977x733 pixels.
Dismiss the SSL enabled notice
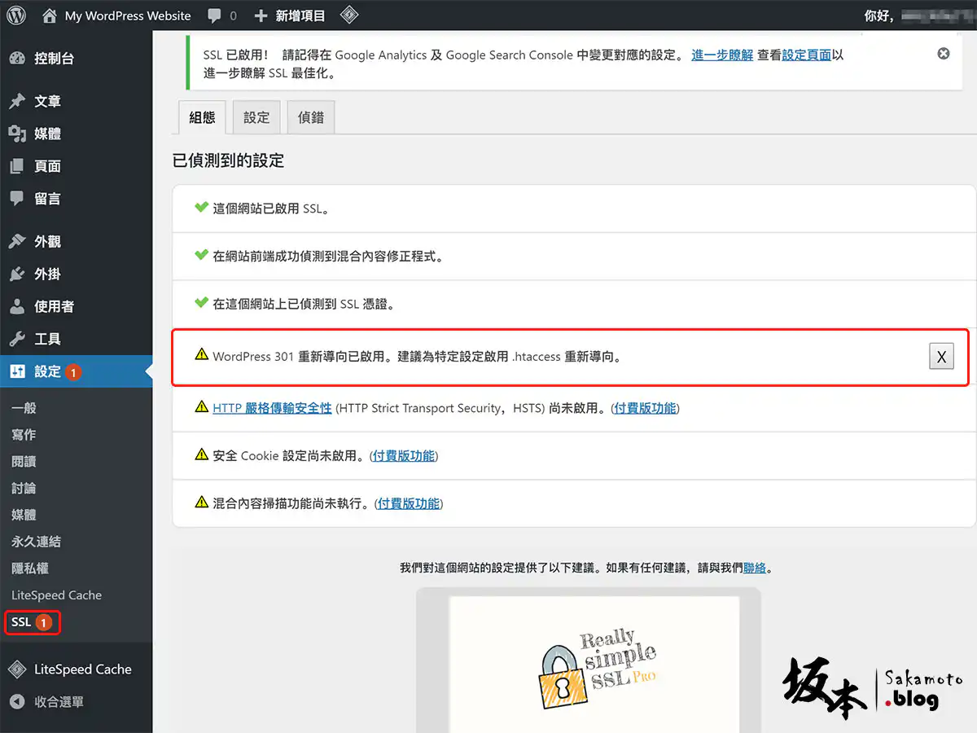943,54
